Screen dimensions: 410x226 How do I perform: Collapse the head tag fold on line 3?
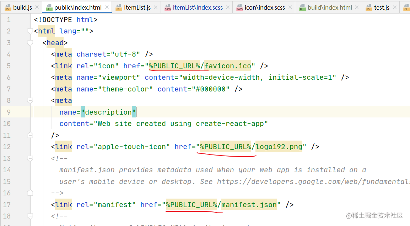click(x=30, y=43)
